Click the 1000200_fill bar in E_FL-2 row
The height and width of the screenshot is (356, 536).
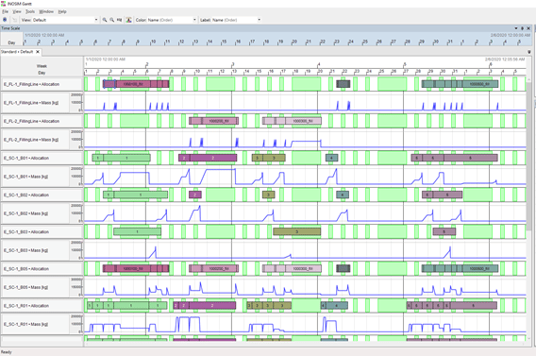[x=214, y=121]
